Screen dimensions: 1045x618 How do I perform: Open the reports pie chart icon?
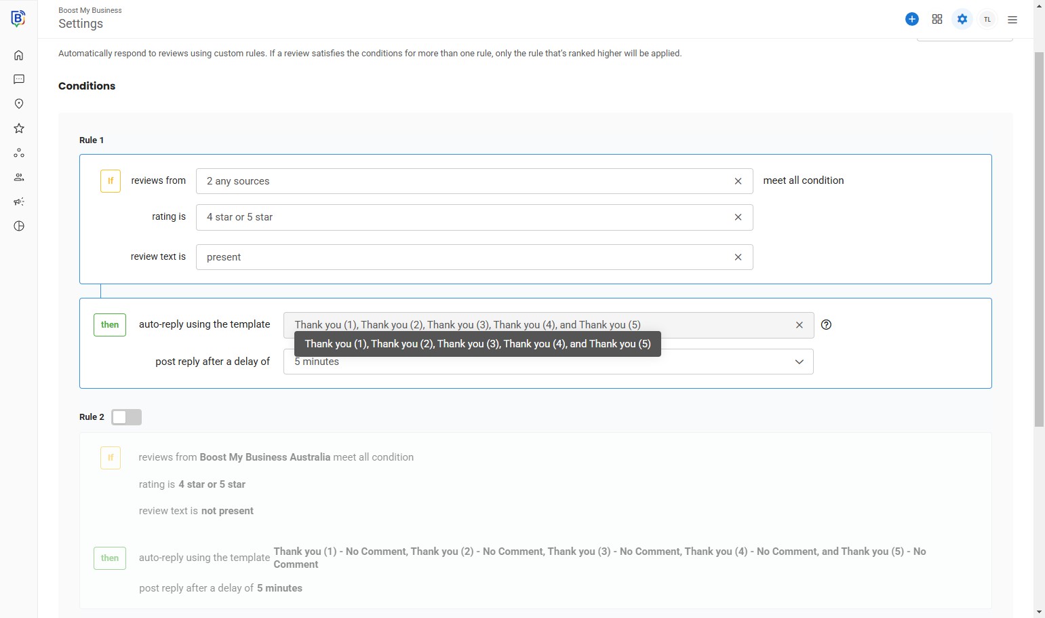(x=19, y=226)
